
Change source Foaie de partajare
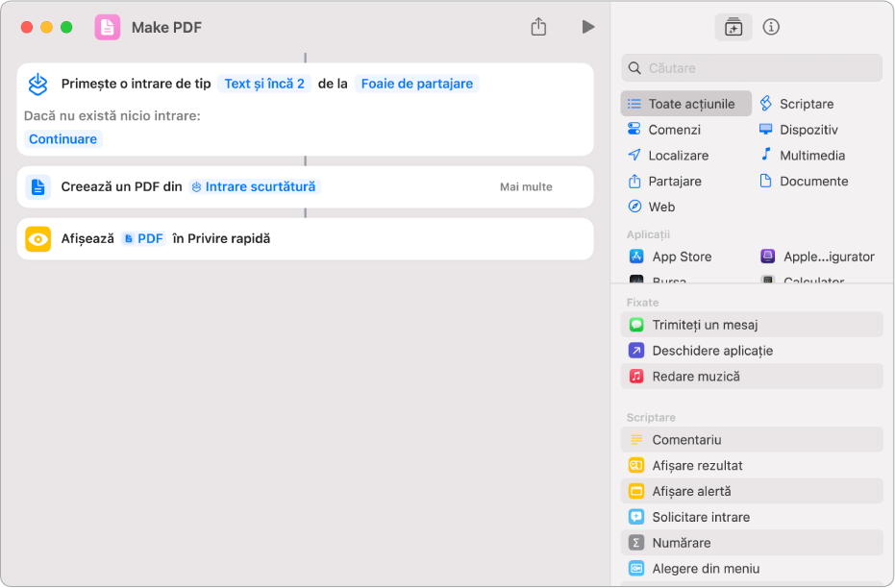[416, 84]
